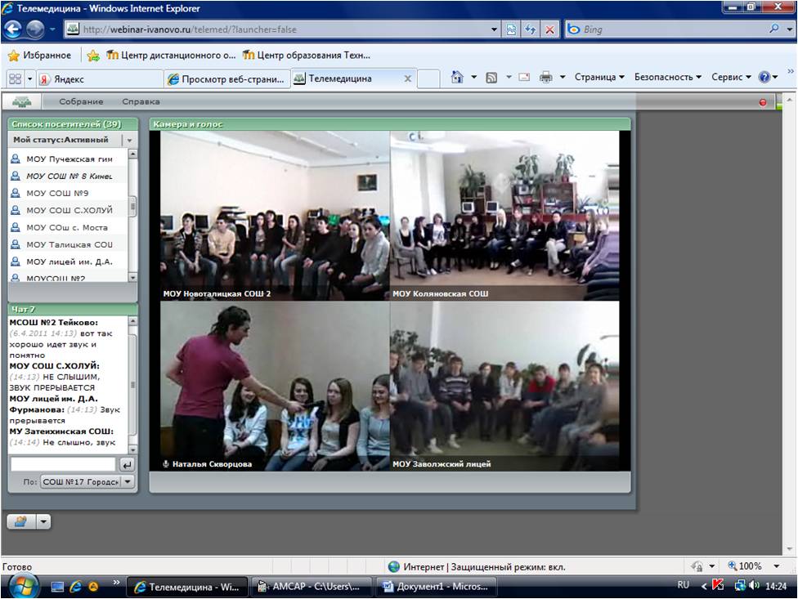Open the Сервис menu
This screenshot has height=599, width=798.
click(x=731, y=77)
